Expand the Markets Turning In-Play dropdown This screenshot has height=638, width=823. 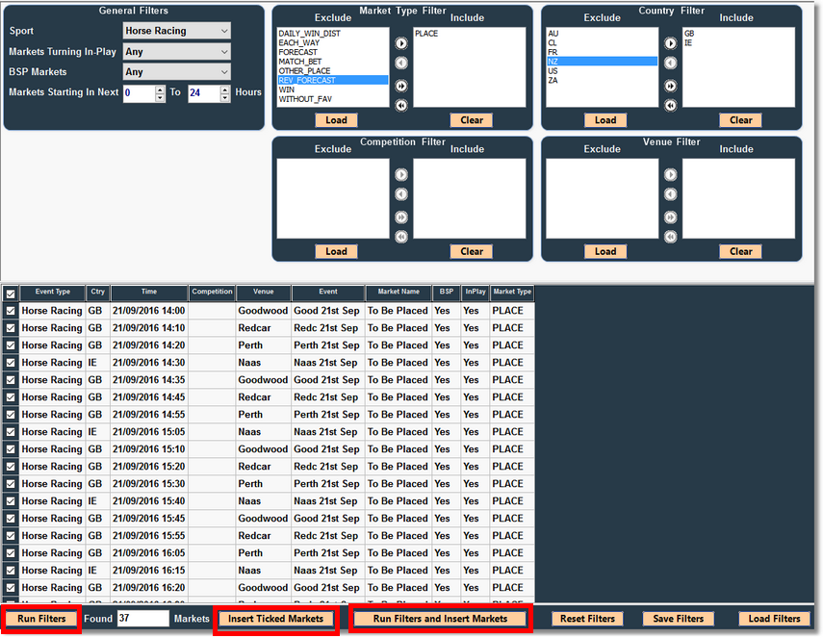tap(177, 52)
